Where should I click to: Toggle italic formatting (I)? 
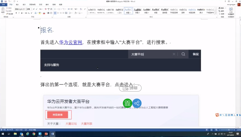pos(19,13)
